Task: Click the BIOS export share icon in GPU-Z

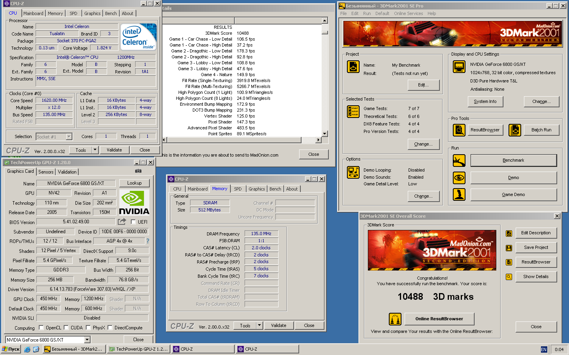Action: (x=122, y=222)
